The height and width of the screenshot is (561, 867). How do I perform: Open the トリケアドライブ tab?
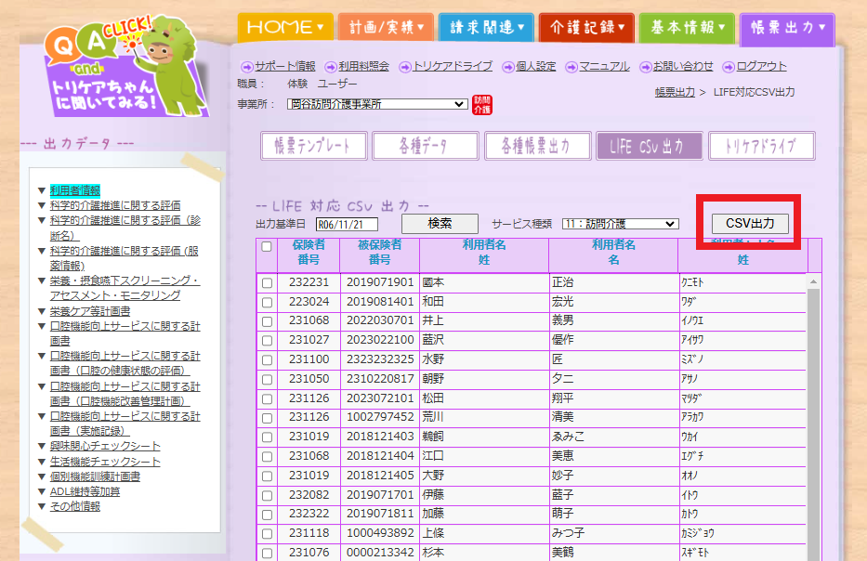(x=764, y=146)
